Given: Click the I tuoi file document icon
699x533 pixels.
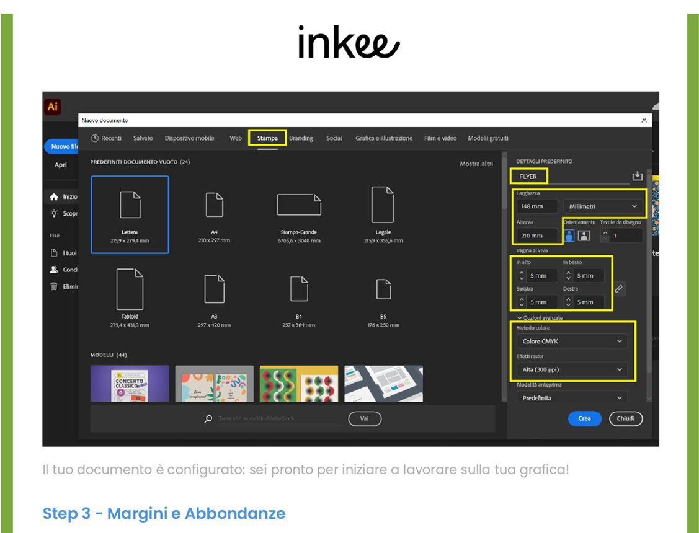Looking at the screenshot, I should click(x=54, y=253).
